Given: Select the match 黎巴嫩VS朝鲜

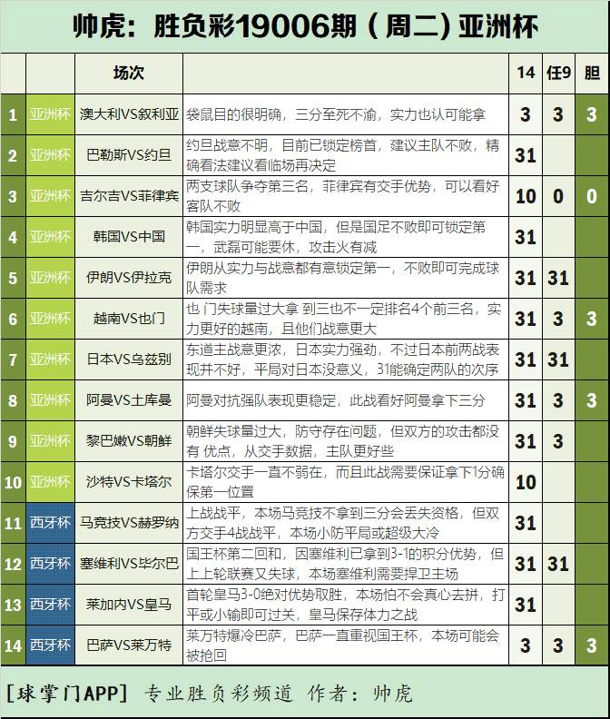Looking at the screenshot, I should tap(129, 441).
